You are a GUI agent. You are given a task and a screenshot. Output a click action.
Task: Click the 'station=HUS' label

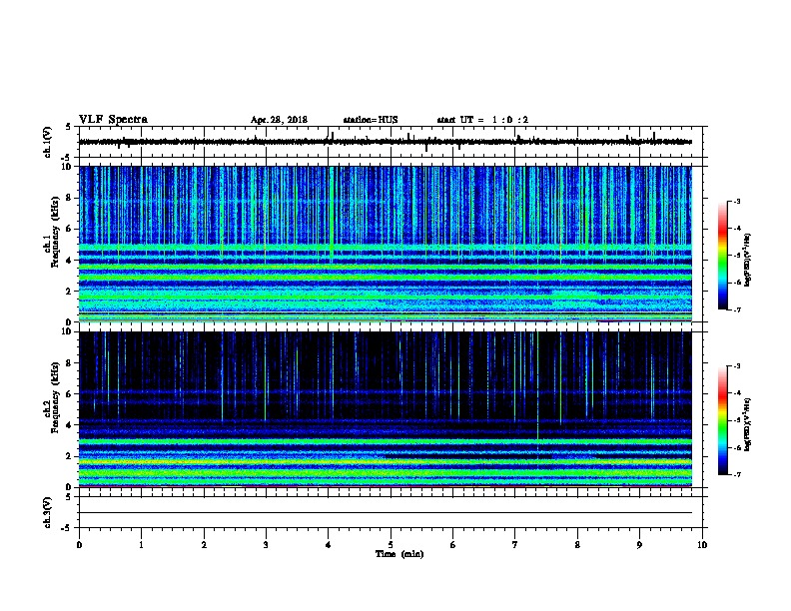click(x=371, y=120)
